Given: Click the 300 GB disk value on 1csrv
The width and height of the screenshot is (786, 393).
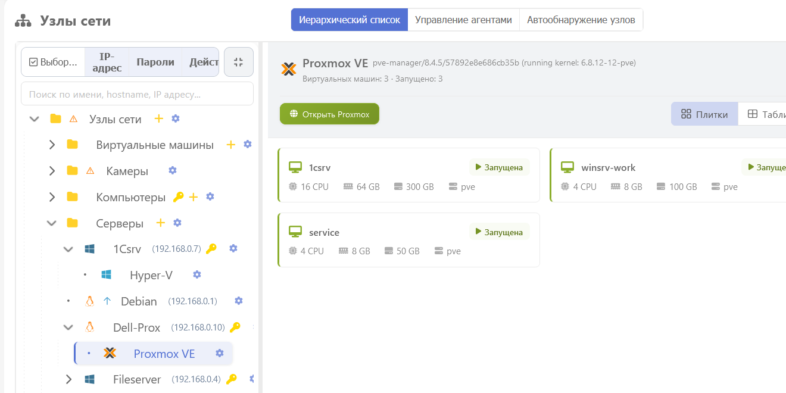Looking at the screenshot, I should (x=420, y=187).
